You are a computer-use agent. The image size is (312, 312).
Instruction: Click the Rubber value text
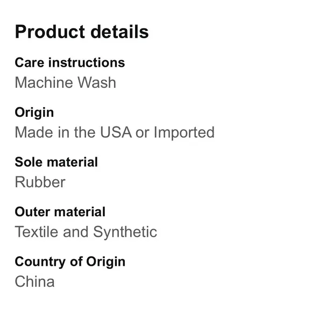pos(40,182)
